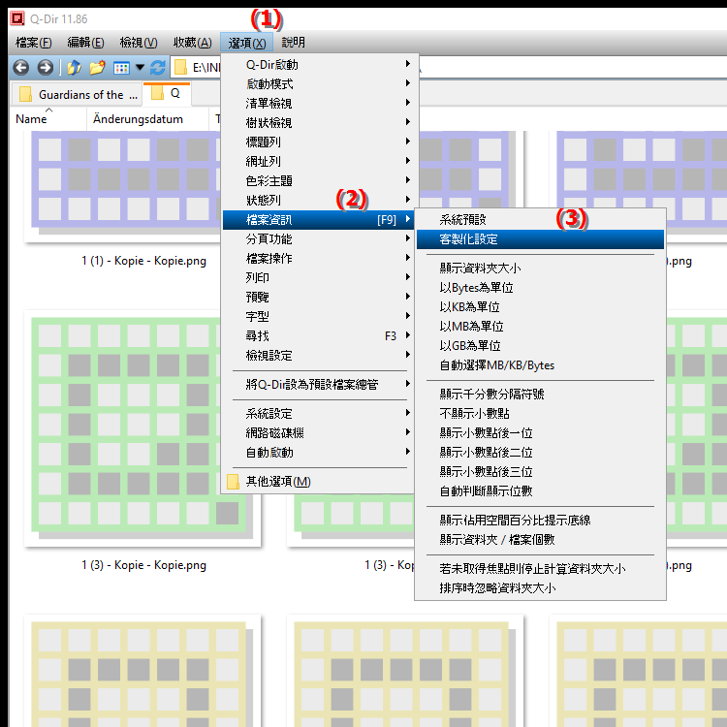727x727 pixels.
Task: Expand the 啟動模式 submenu
Action: [320, 84]
